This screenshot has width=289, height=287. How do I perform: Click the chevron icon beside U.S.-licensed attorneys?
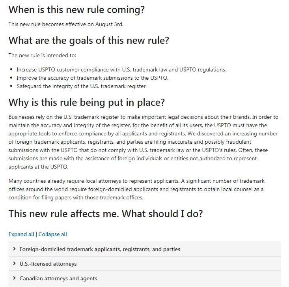pos(14,264)
